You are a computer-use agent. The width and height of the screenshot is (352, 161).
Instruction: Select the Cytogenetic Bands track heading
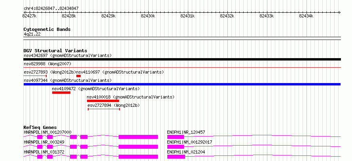click(47, 29)
